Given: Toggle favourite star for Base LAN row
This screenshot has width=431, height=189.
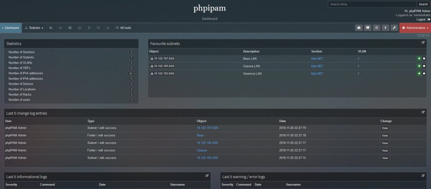Looking at the screenshot, I should click(424, 59).
